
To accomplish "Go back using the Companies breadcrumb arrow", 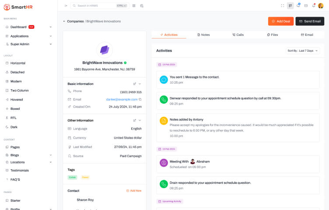I will [64, 21].
